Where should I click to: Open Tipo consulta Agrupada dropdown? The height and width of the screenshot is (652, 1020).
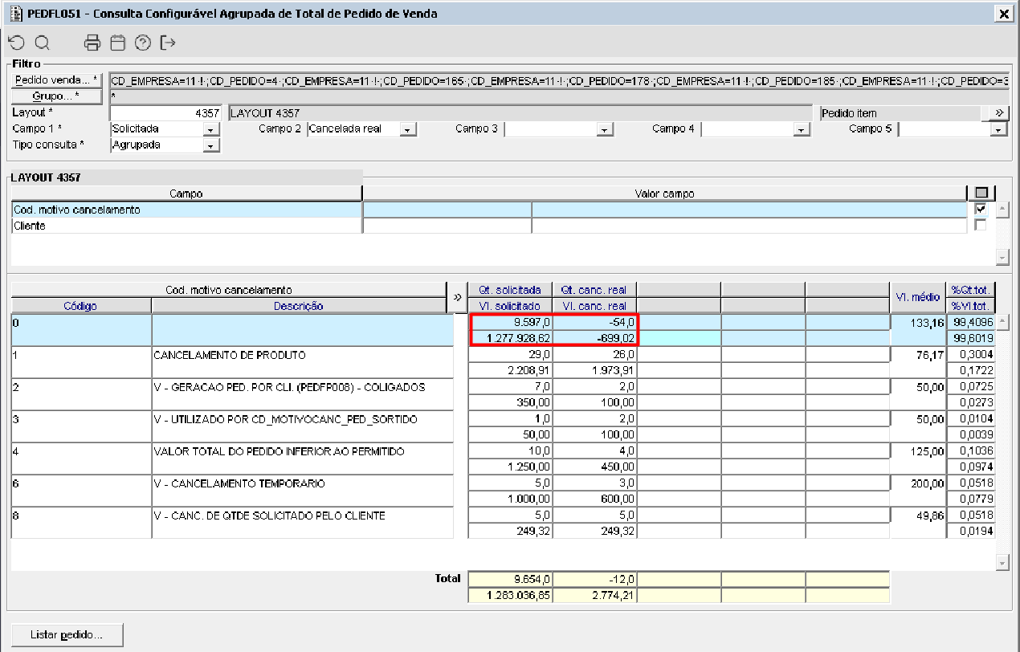[x=211, y=146]
